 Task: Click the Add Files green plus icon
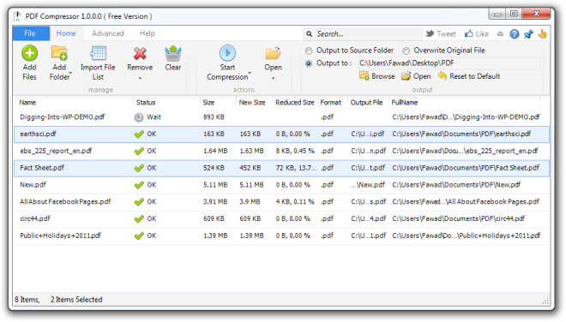(x=29, y=53)
